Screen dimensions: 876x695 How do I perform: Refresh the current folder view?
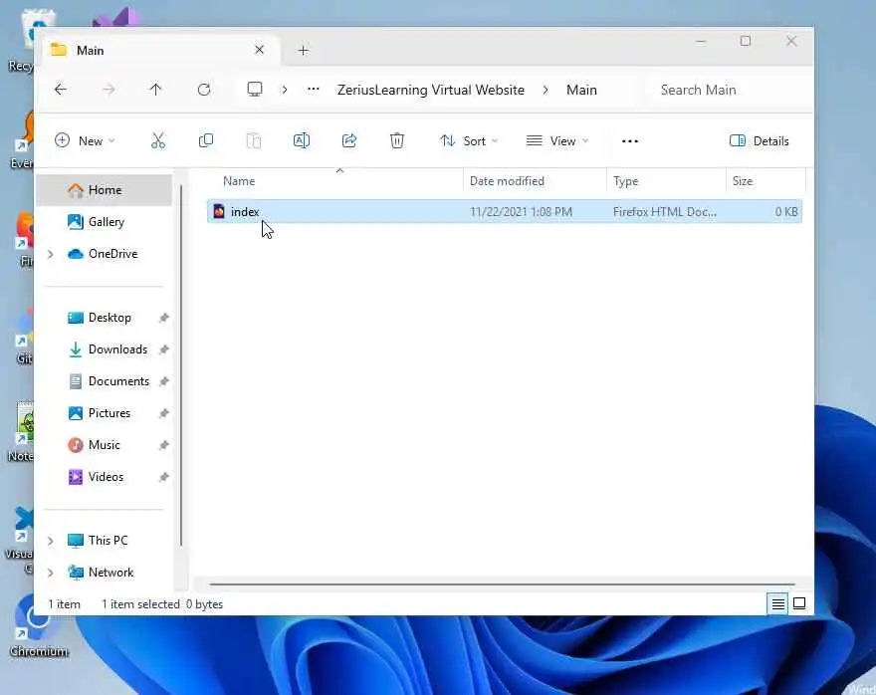point(204,90)
